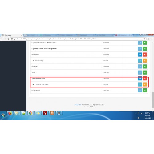This screenshot has height=154, width=154.
Task: Edit the Sagepay Direct Card Management extension
Action: tap(140, 43)
